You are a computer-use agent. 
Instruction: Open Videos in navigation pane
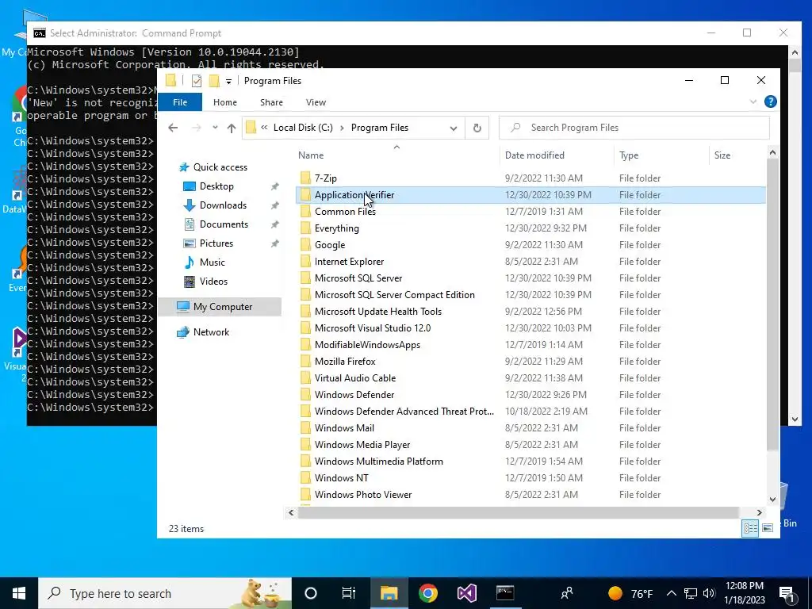[x=213, y=282]
